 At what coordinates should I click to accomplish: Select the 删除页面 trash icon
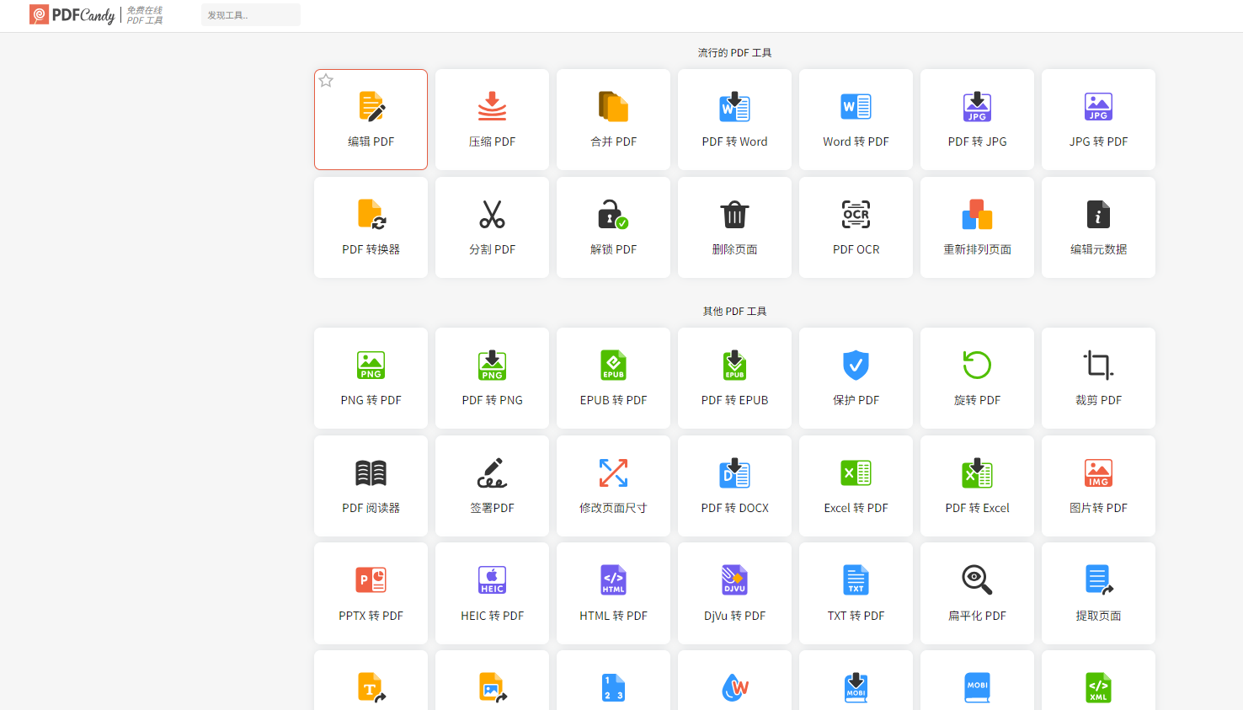pos(734,216)
